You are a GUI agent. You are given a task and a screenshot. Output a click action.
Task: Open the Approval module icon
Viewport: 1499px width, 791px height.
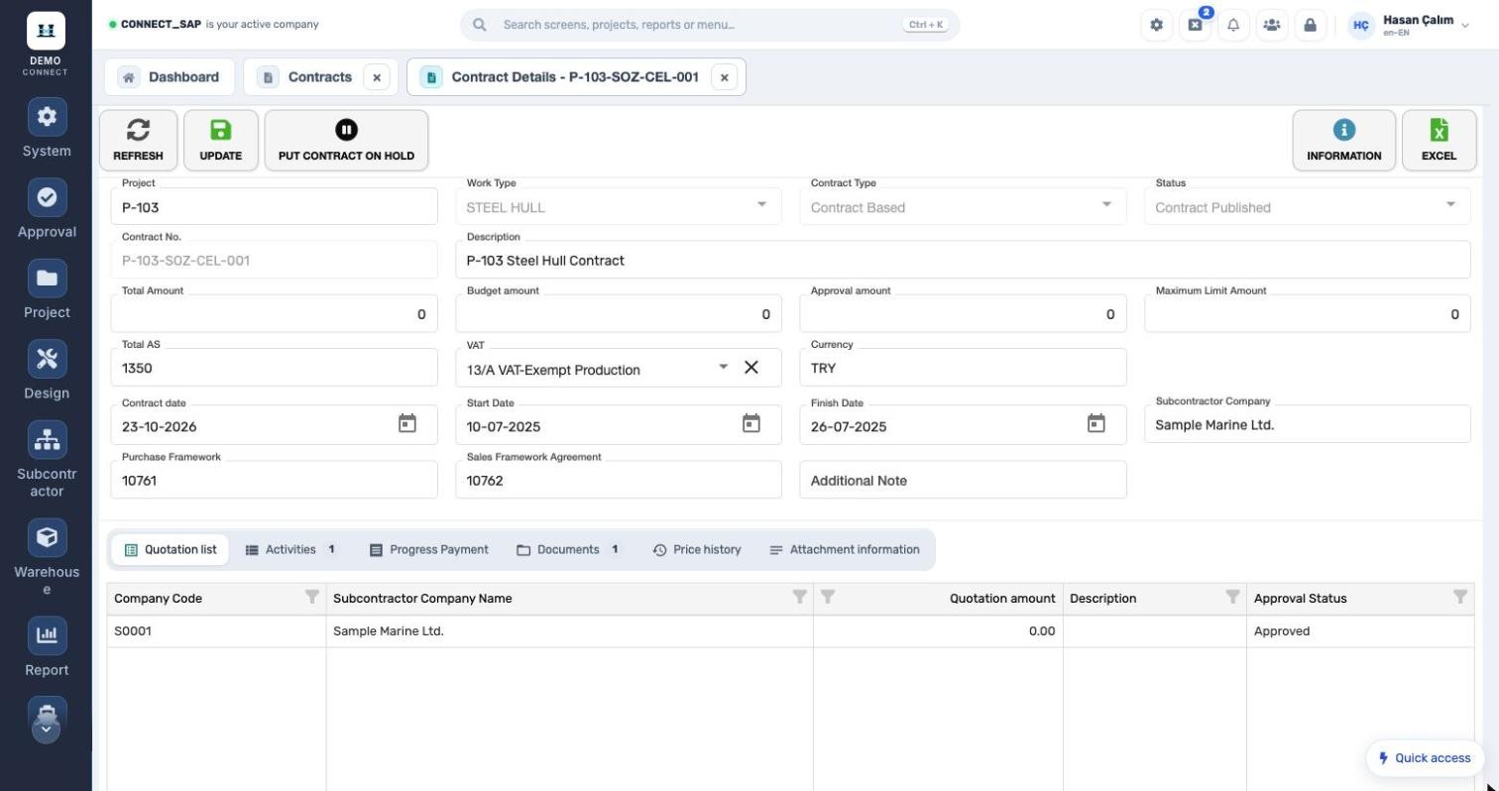[x=47, y=197]
